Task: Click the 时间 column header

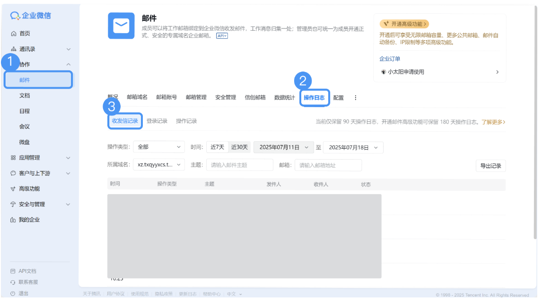Action: (115, 184)
